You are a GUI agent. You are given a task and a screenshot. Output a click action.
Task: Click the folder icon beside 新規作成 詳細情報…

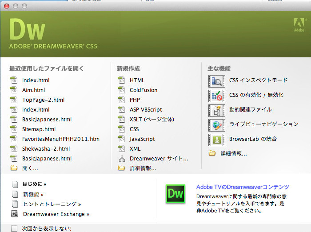click(x=121, y=168)
